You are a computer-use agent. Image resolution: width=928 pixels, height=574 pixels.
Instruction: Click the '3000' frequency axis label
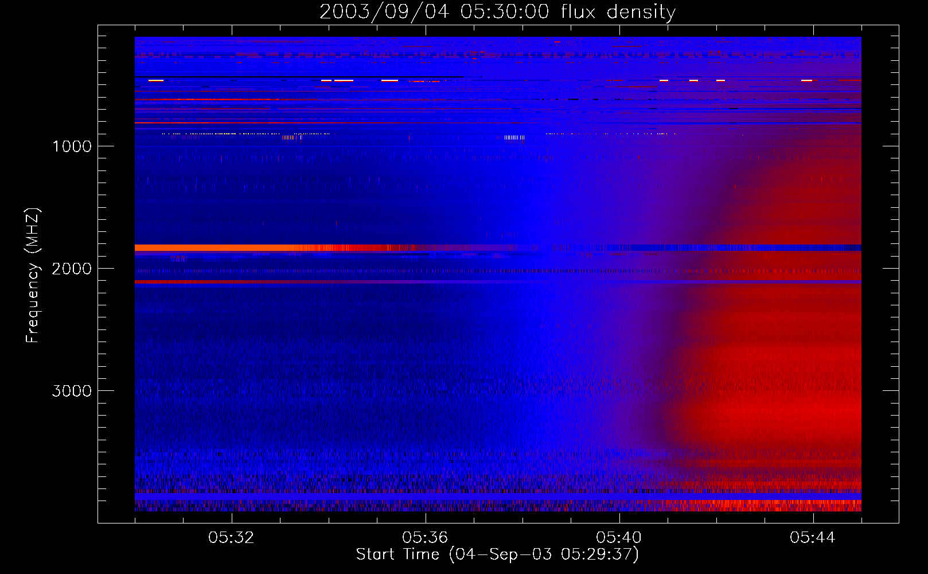tap(72, 391)
